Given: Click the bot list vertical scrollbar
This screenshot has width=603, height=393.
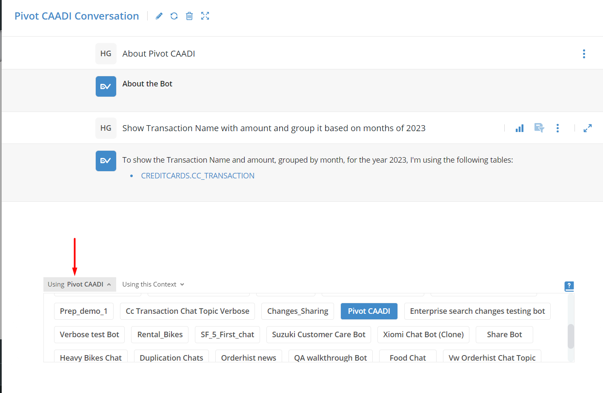Looking at the screenshot, I should pos(571,336).
